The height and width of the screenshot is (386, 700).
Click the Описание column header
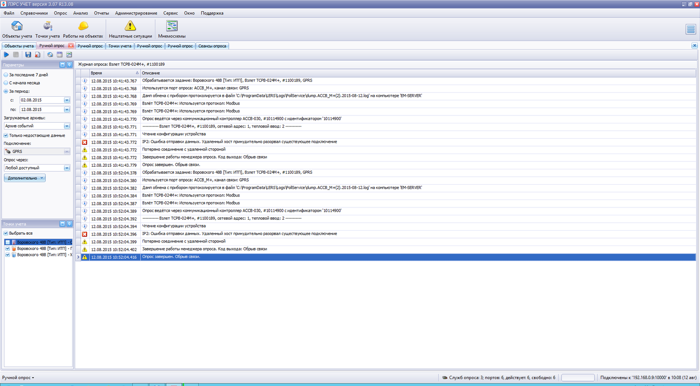click(x=418, y=73)
